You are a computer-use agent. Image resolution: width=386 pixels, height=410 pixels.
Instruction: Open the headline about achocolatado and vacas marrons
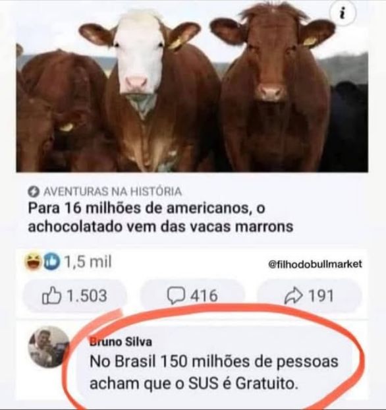161,218
